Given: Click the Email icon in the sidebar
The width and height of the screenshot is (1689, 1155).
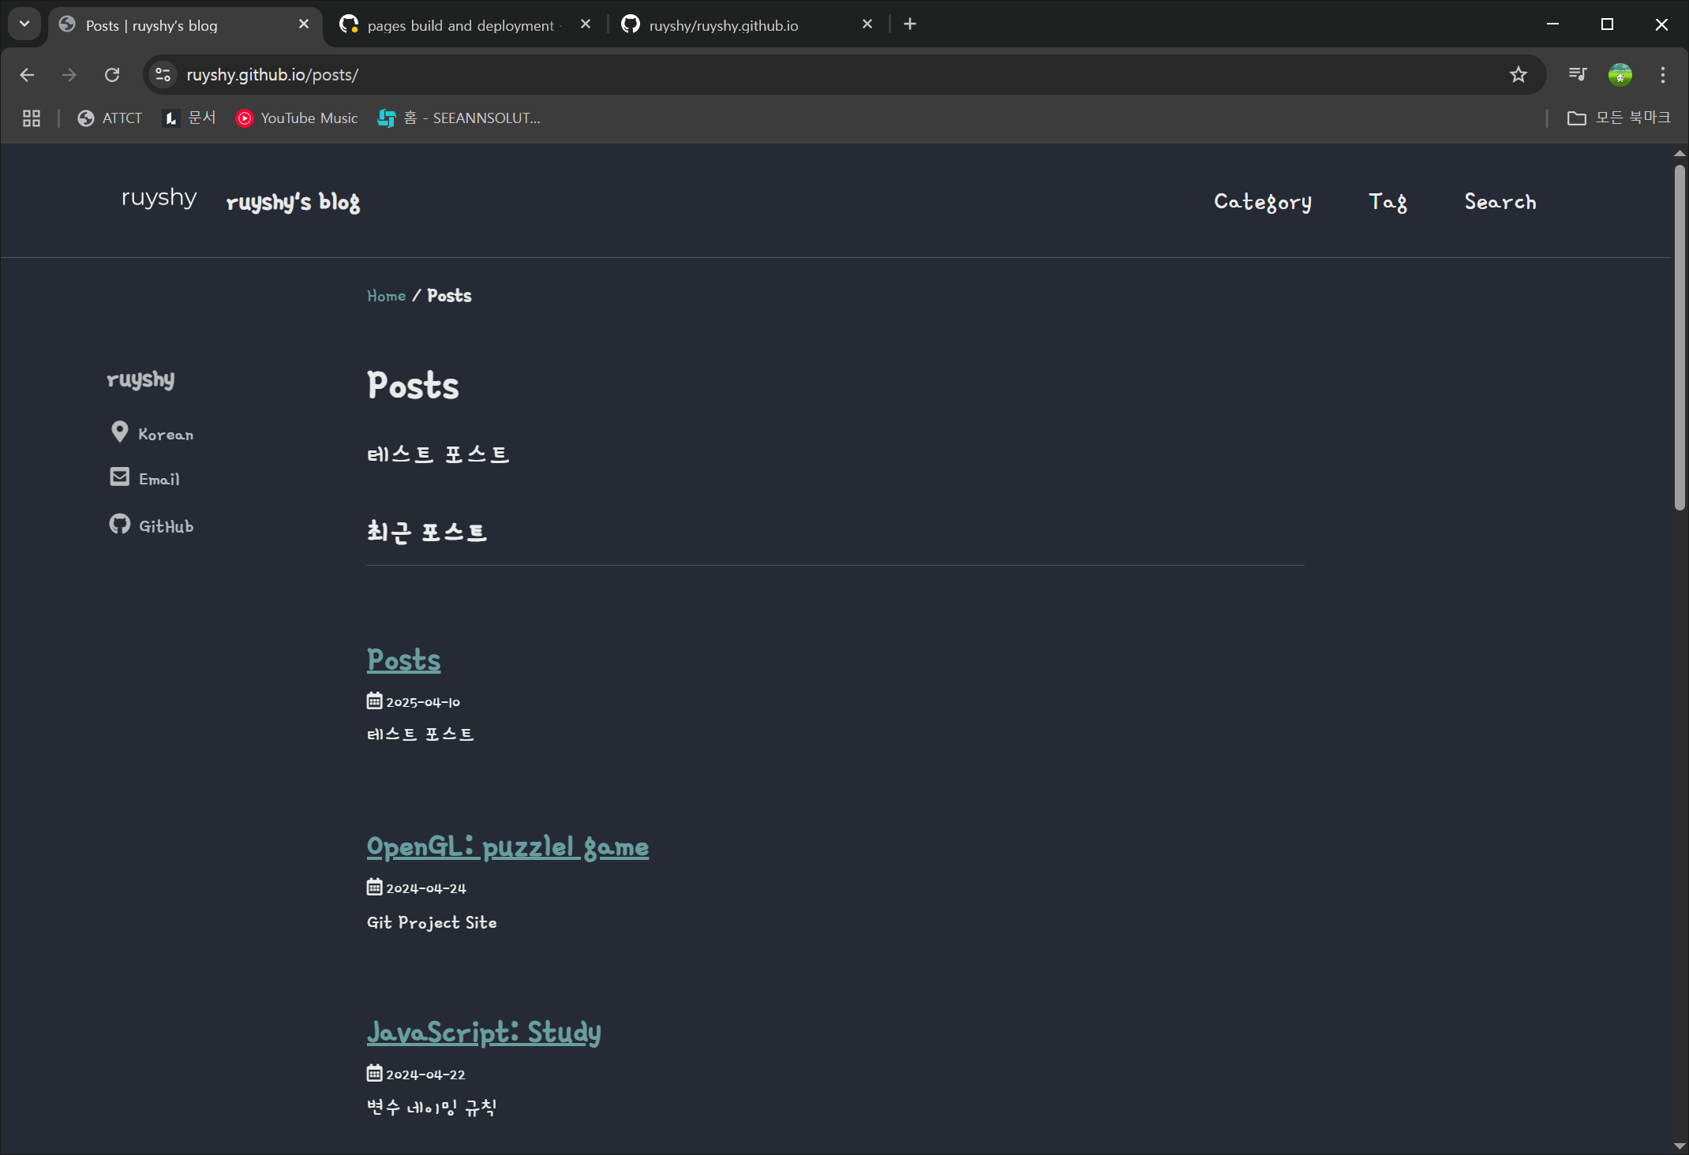Looking at the screenshot, I should [x=119, y=476].
